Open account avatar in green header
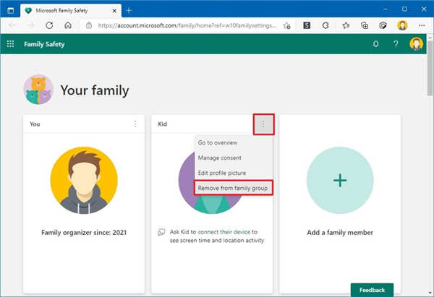434x297 pixels. (x=417, y=44)
